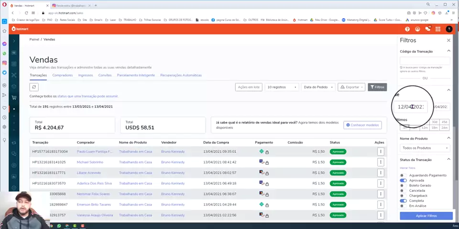Switch to the Compradores tab

click(63, 75)
